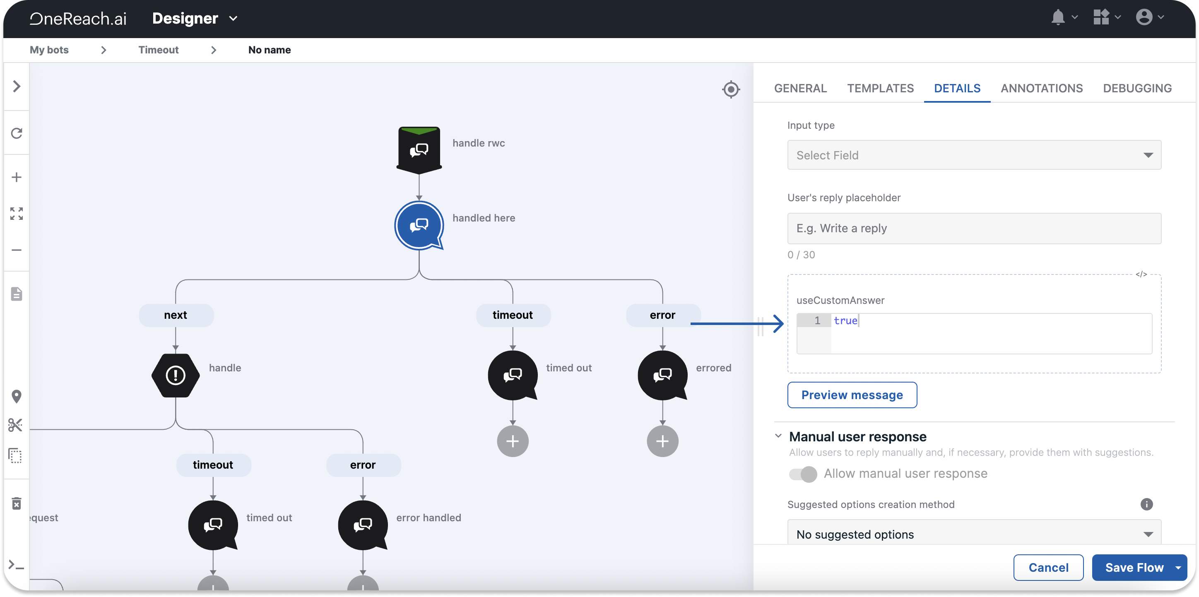The width and height of the screenshot is (1199, 597).
Task: Open the notifications bell icon
Action: pos(1058,18)
